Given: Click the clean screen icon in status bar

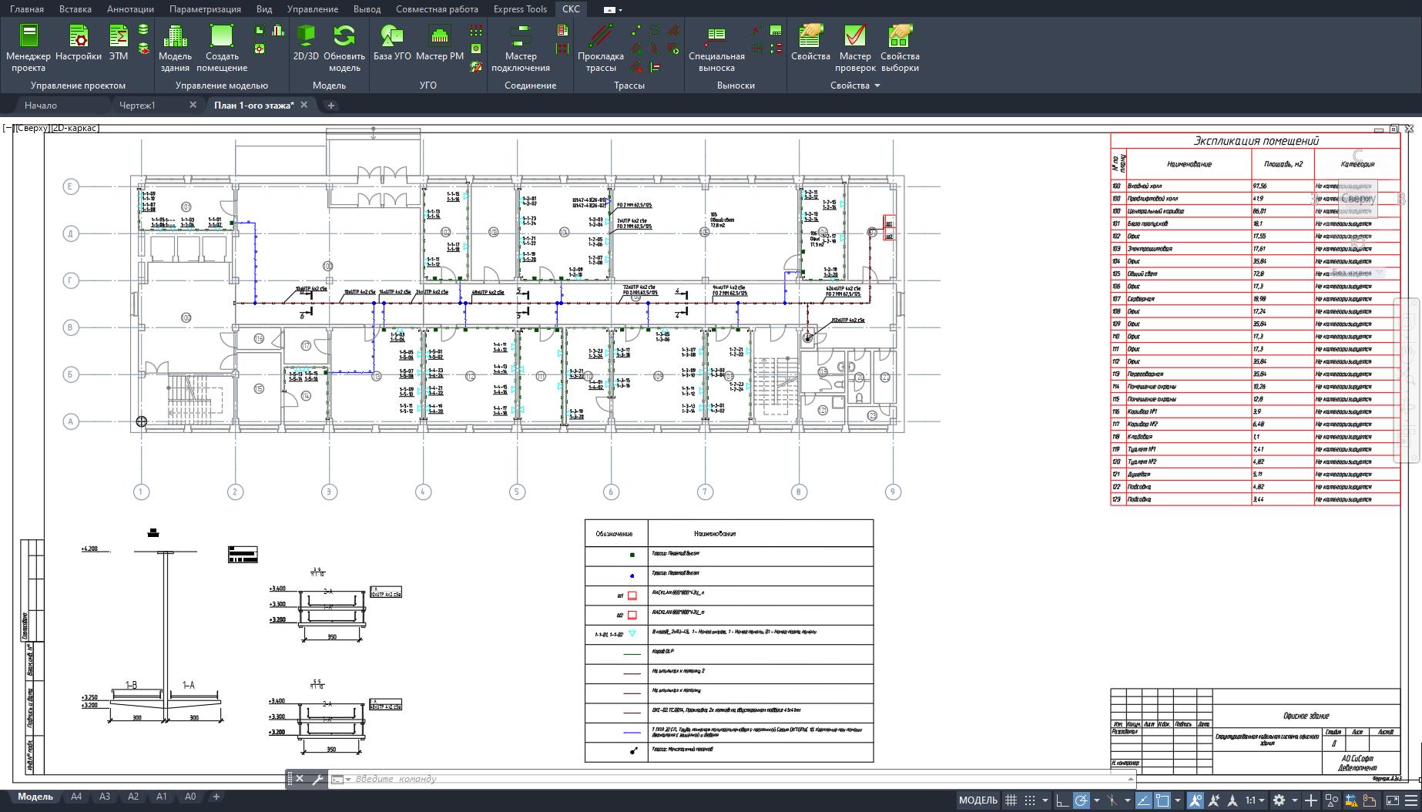Looking at the screenshot, I should [1393, 800].
